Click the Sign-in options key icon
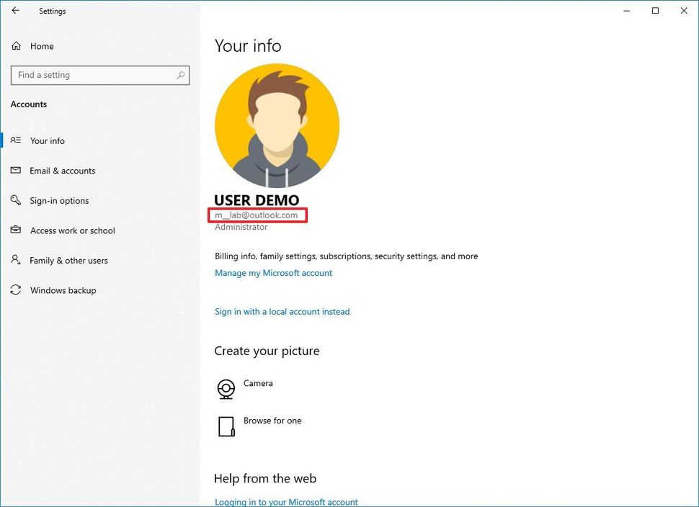699x507 pixels. click(x=16, y=201)
